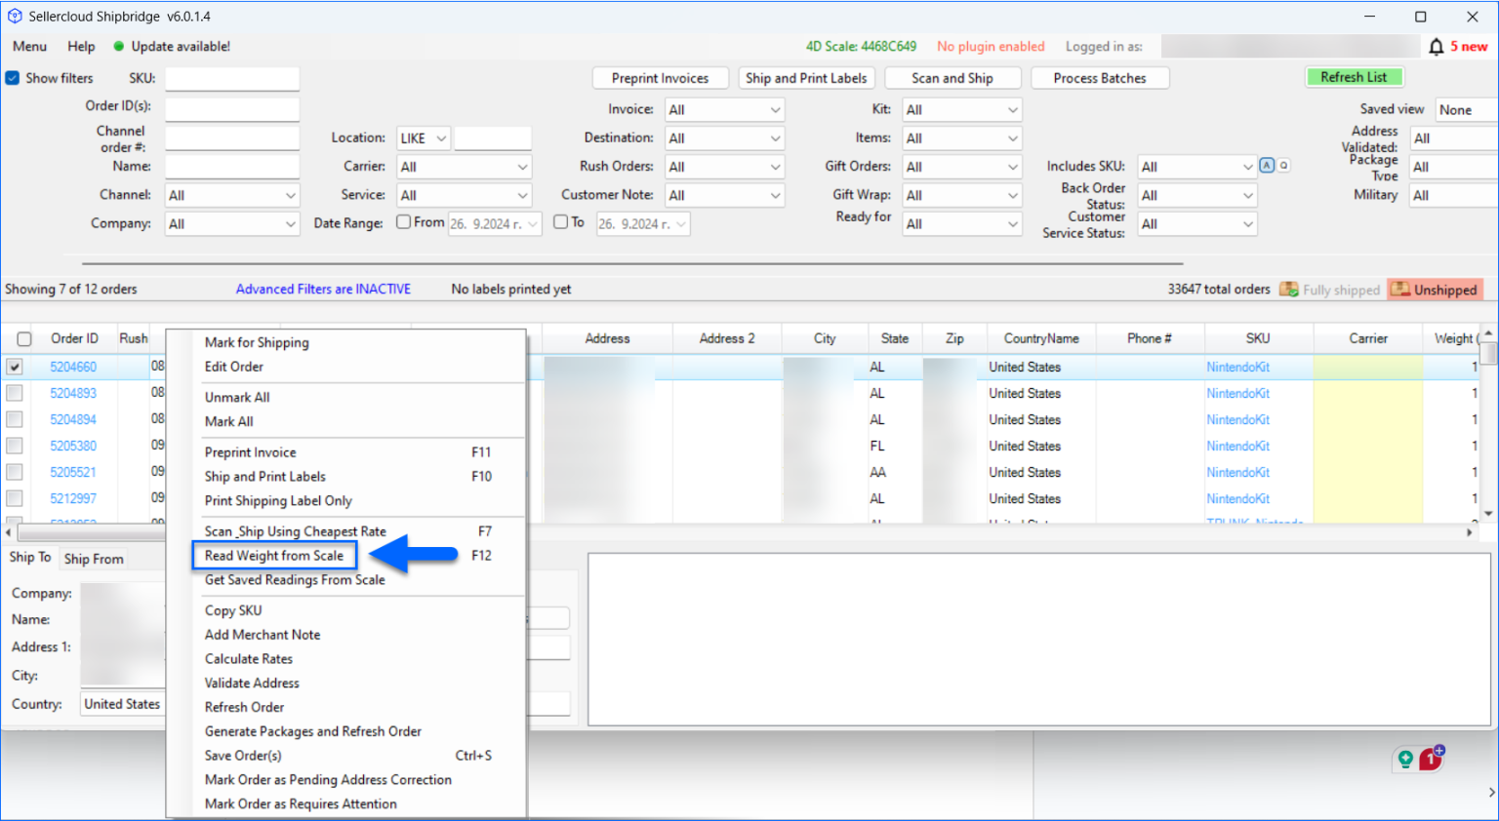Viewport: 1499px width, 821px height.
Task: Click inside the SKU input field
Action: click(x=231, y=78)
